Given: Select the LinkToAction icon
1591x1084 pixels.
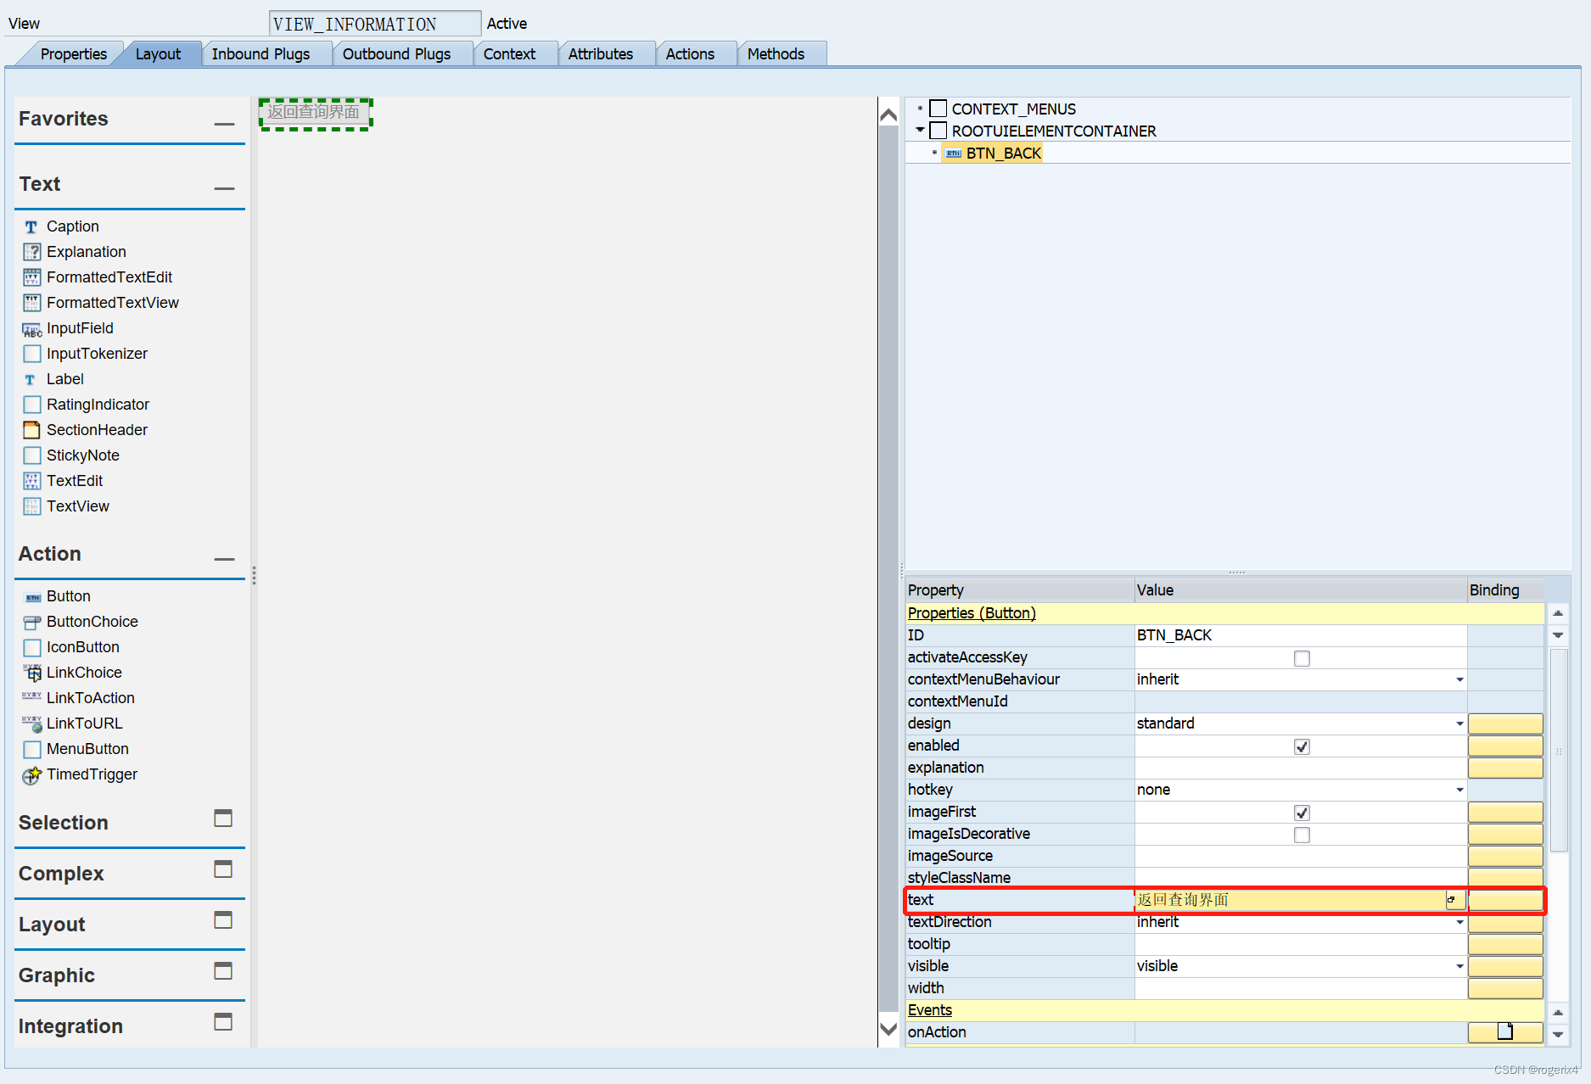Looking at the screenshot, I should tap(31, 697).
